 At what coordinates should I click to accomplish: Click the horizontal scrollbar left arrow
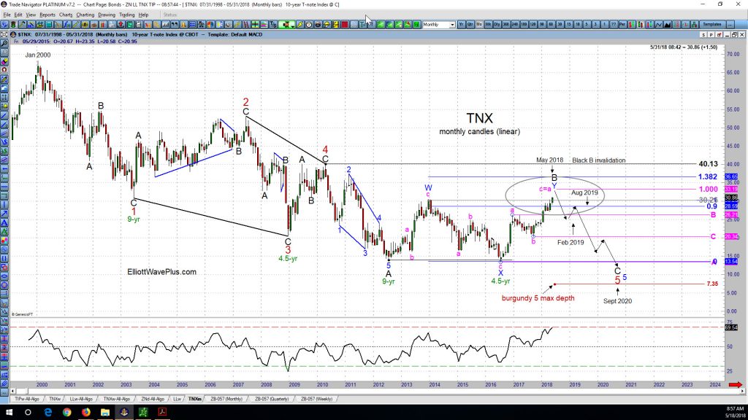tap(13, 391)
